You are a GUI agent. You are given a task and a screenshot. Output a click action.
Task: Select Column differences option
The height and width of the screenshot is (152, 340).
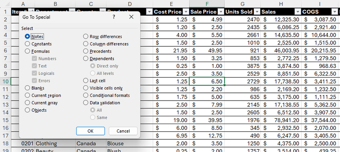tap(86, 44)
